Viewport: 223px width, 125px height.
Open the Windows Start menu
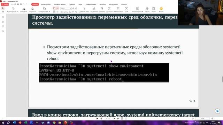(2, 123)
